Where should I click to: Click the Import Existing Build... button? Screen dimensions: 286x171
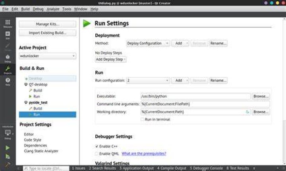(x=47, y=33)
